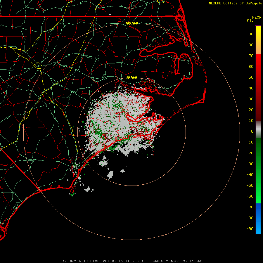
Task: Click the -90 value on velocity scale
Action: (250, 229)
